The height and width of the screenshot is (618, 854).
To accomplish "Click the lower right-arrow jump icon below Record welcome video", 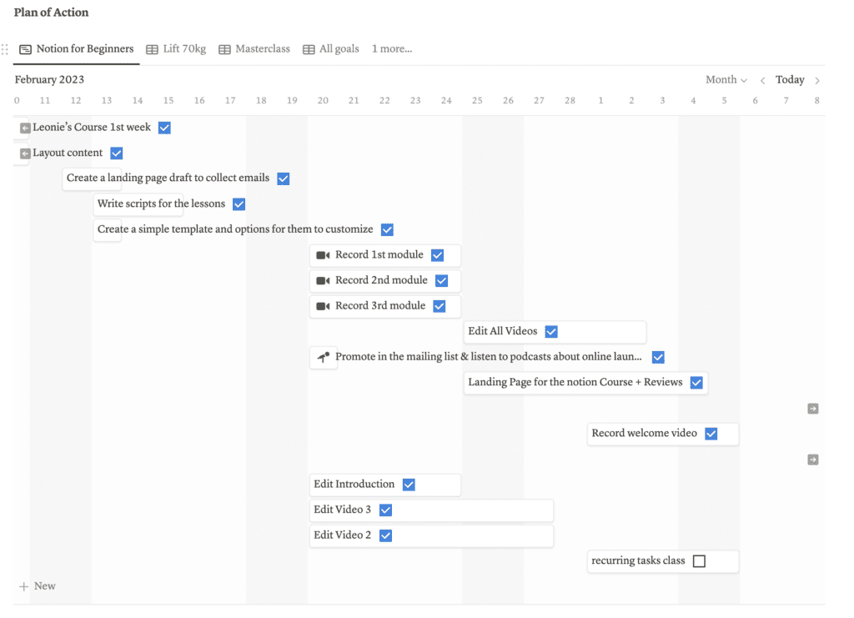I will (x=813, y=460).
